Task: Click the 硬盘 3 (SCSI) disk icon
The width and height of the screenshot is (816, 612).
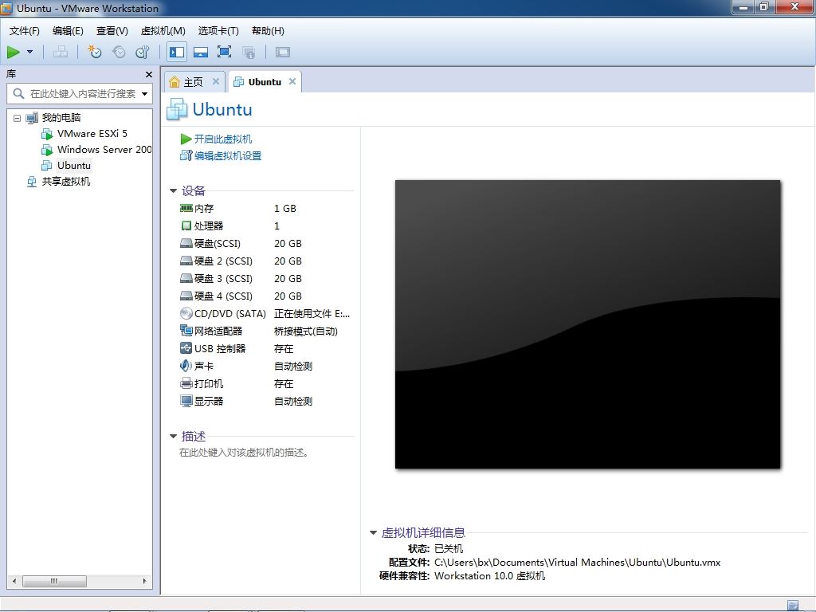Action: pyautogui.click(x=186, y=278)
